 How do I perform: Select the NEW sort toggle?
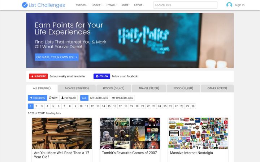53,98
